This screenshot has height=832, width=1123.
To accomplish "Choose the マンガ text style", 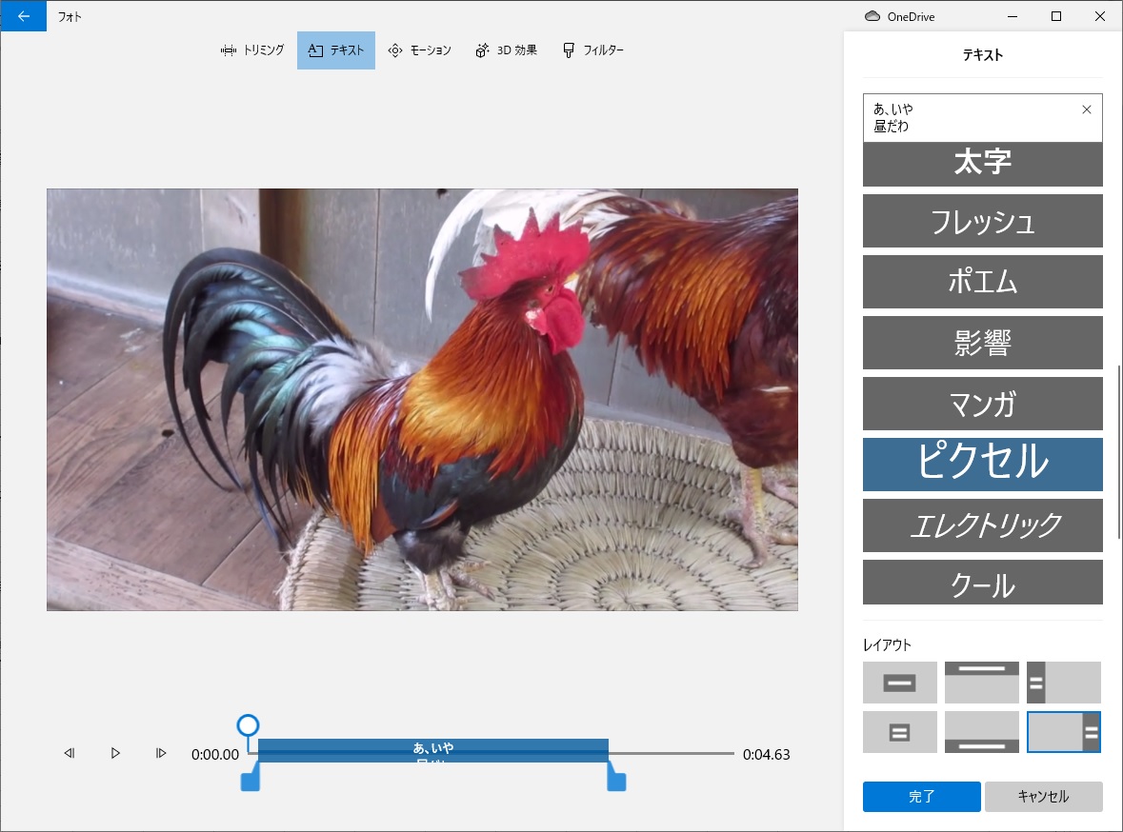I will point(983,404).
